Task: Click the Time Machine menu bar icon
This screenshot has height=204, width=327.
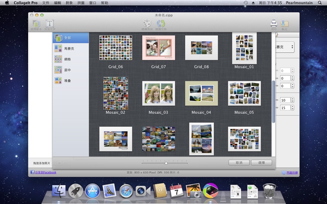Action: (x=246, y=3)
